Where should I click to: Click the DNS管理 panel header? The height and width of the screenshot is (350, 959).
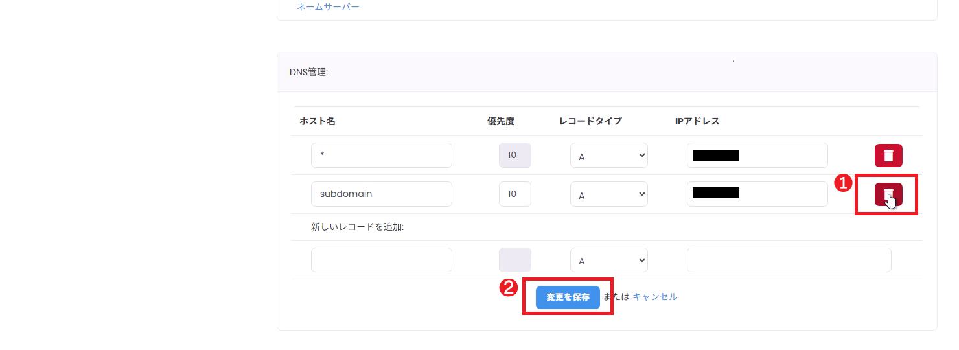coord(309,72)
